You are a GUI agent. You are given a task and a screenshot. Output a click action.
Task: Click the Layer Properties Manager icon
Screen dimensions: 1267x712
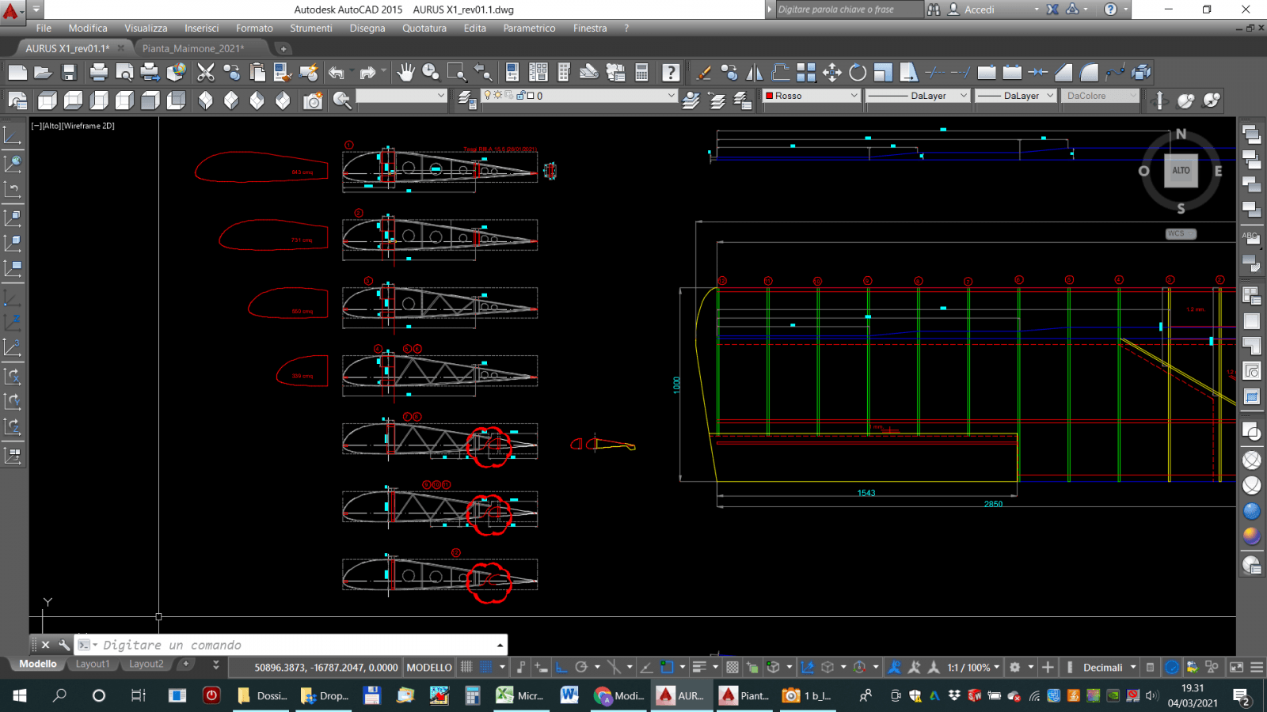467,100
